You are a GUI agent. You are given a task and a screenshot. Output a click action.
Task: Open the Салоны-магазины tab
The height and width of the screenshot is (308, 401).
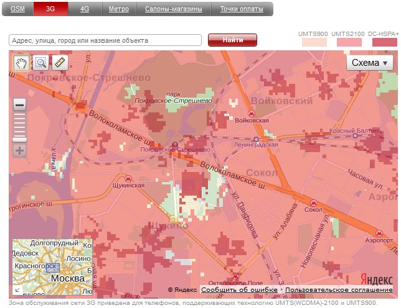(174, 9)
